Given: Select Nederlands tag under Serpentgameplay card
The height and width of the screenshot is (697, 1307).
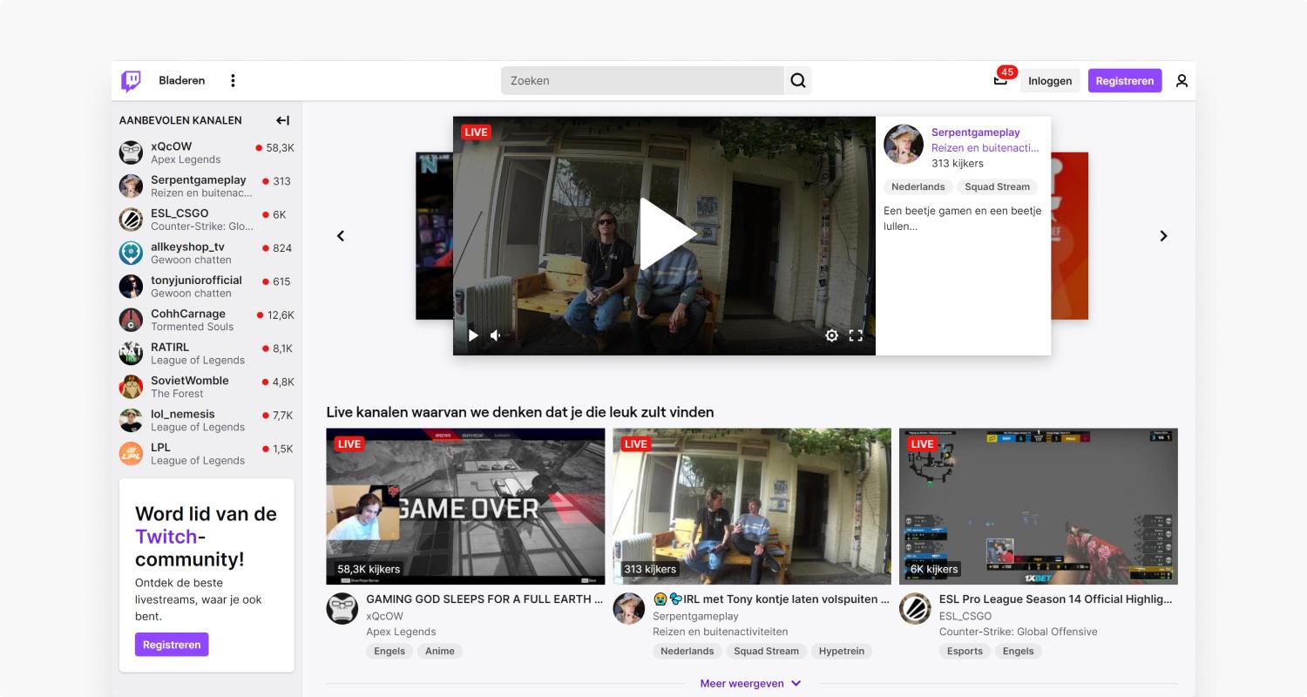Looking at the screenshot, I should [687, 651].
